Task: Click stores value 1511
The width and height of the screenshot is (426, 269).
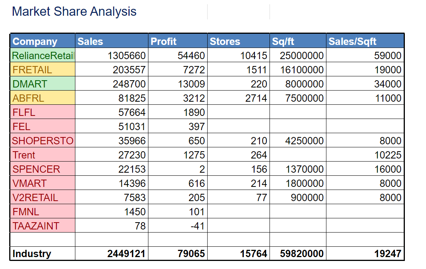Action: tap(256, 70)
